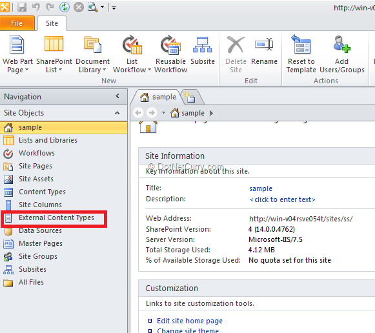Click the Customization section header
The image size is (375, 333).
coord(257,288)
